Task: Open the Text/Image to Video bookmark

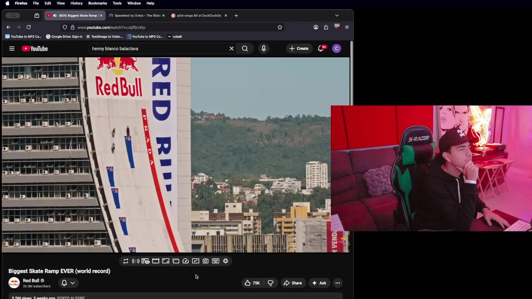Action: pyautogui.click(x=104, y=37)
